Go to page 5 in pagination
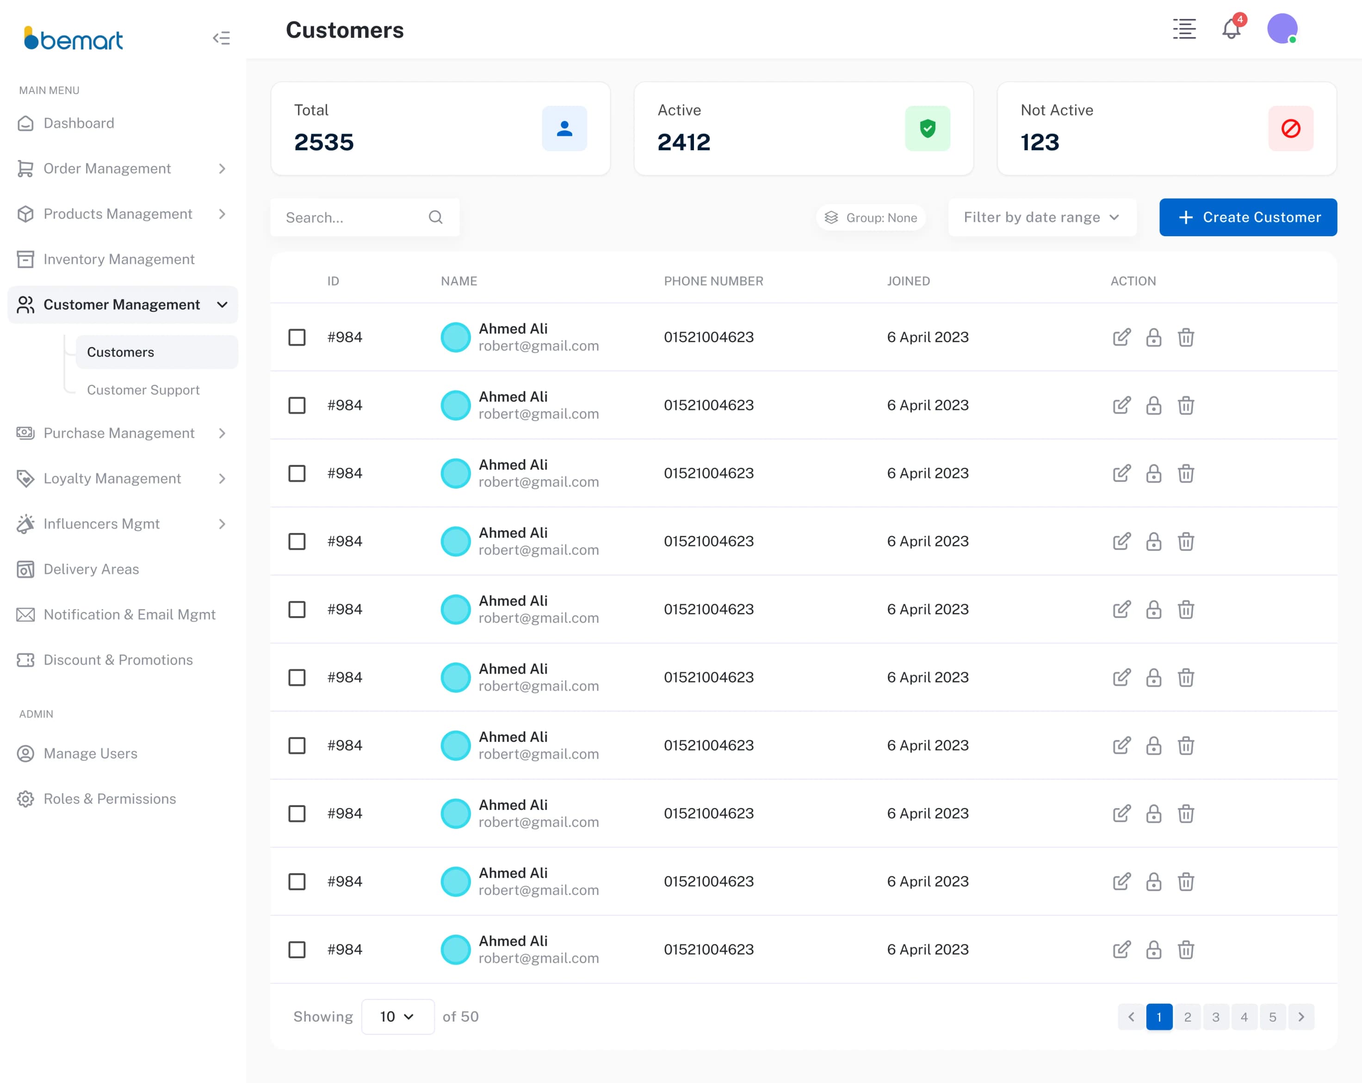This screenshot has height=1083, width=1362. 1272,1017
